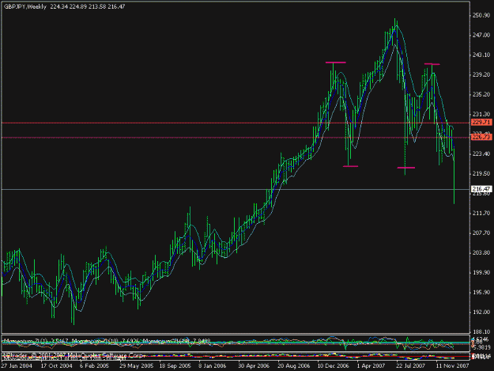Image resolution: width=494 pixels, height=371 pixels.
Task: Click the 18 Sep 2005 date label
Action: click(175, 366)
